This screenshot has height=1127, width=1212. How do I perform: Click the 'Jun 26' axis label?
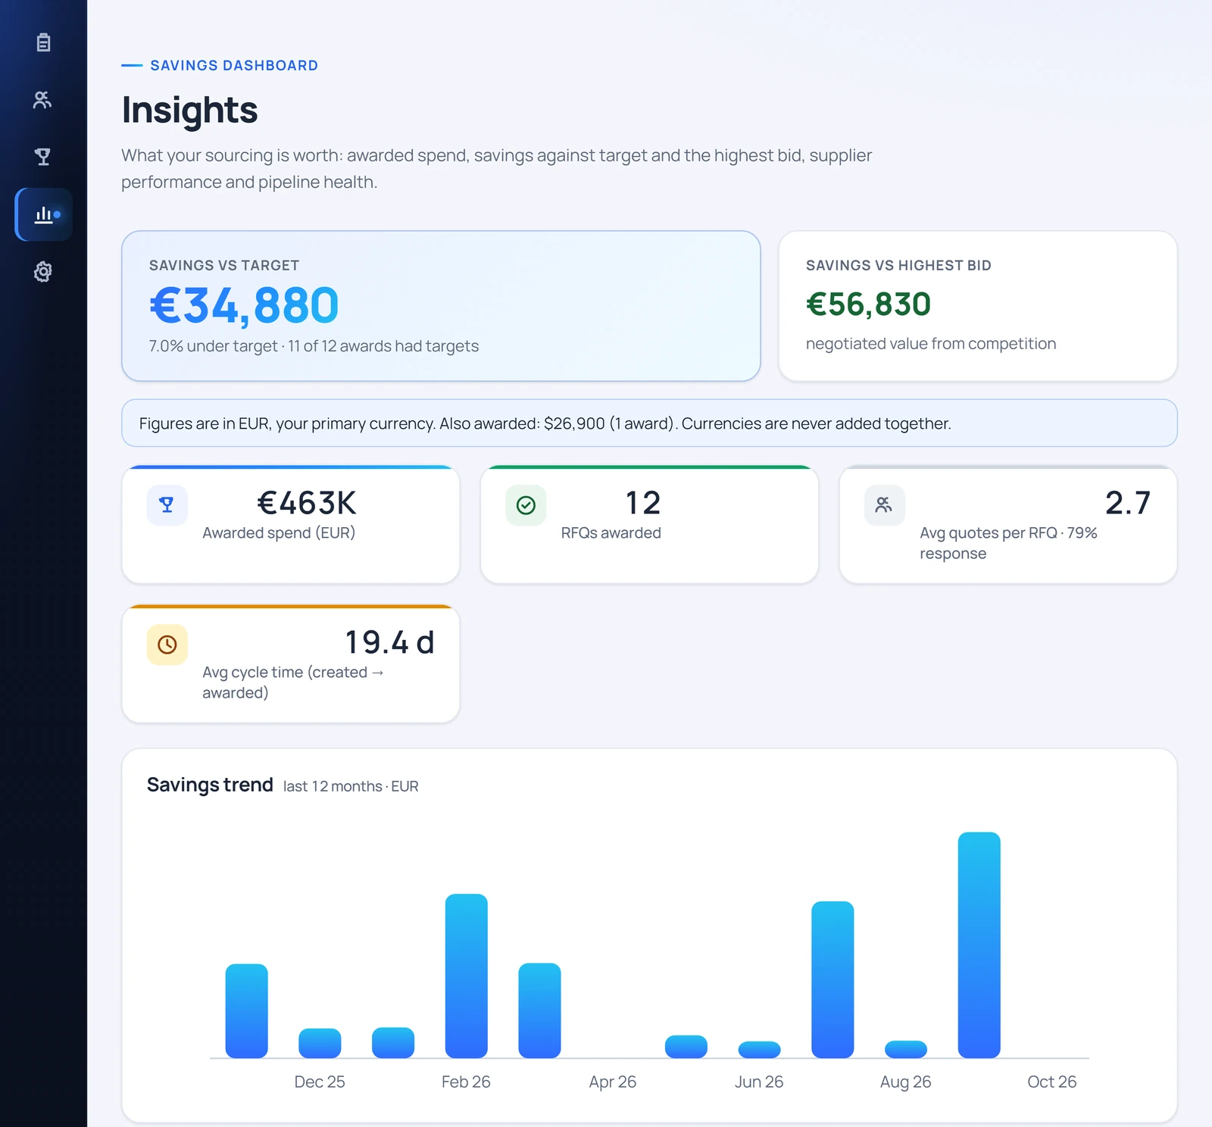click(760, 1082)
